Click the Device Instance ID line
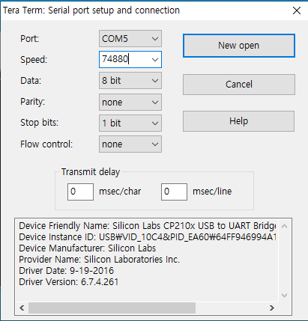This screenshot has height=321, width=308. click(x=148, y=237)
